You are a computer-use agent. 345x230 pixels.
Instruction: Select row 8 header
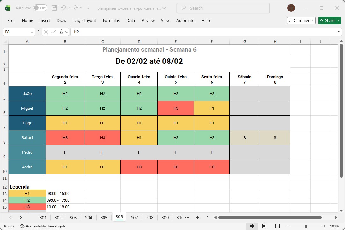coord(4,138)
